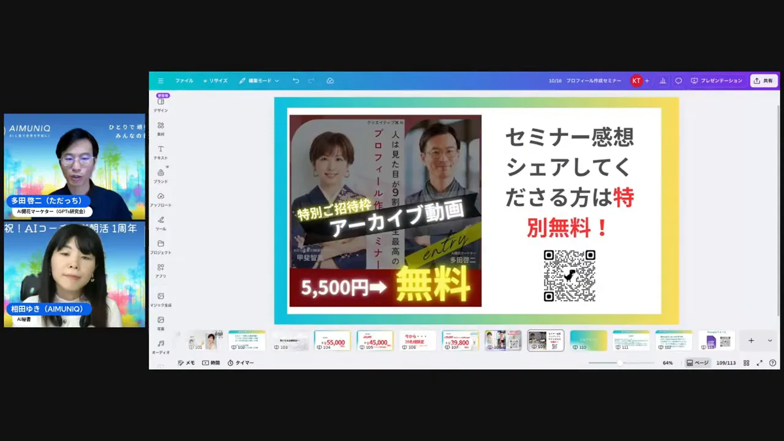The height and width of the screenshot is (441, 784).
Task: Select the current page 109 thumbnail
Action: pyautogui.click(x=546, y=341)
